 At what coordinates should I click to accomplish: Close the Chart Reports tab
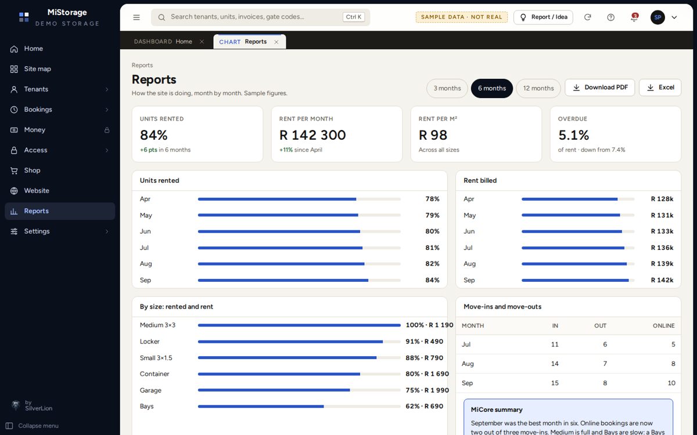coord(276,42)
